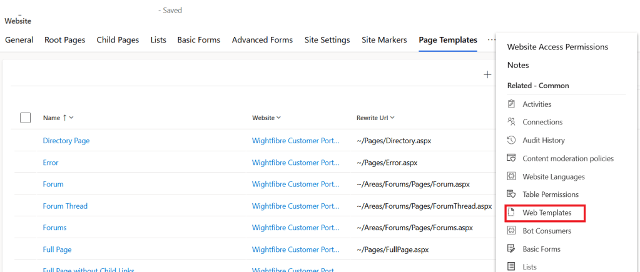
Task: Click the Content moderation policies icon
Action: coord(511,158)
